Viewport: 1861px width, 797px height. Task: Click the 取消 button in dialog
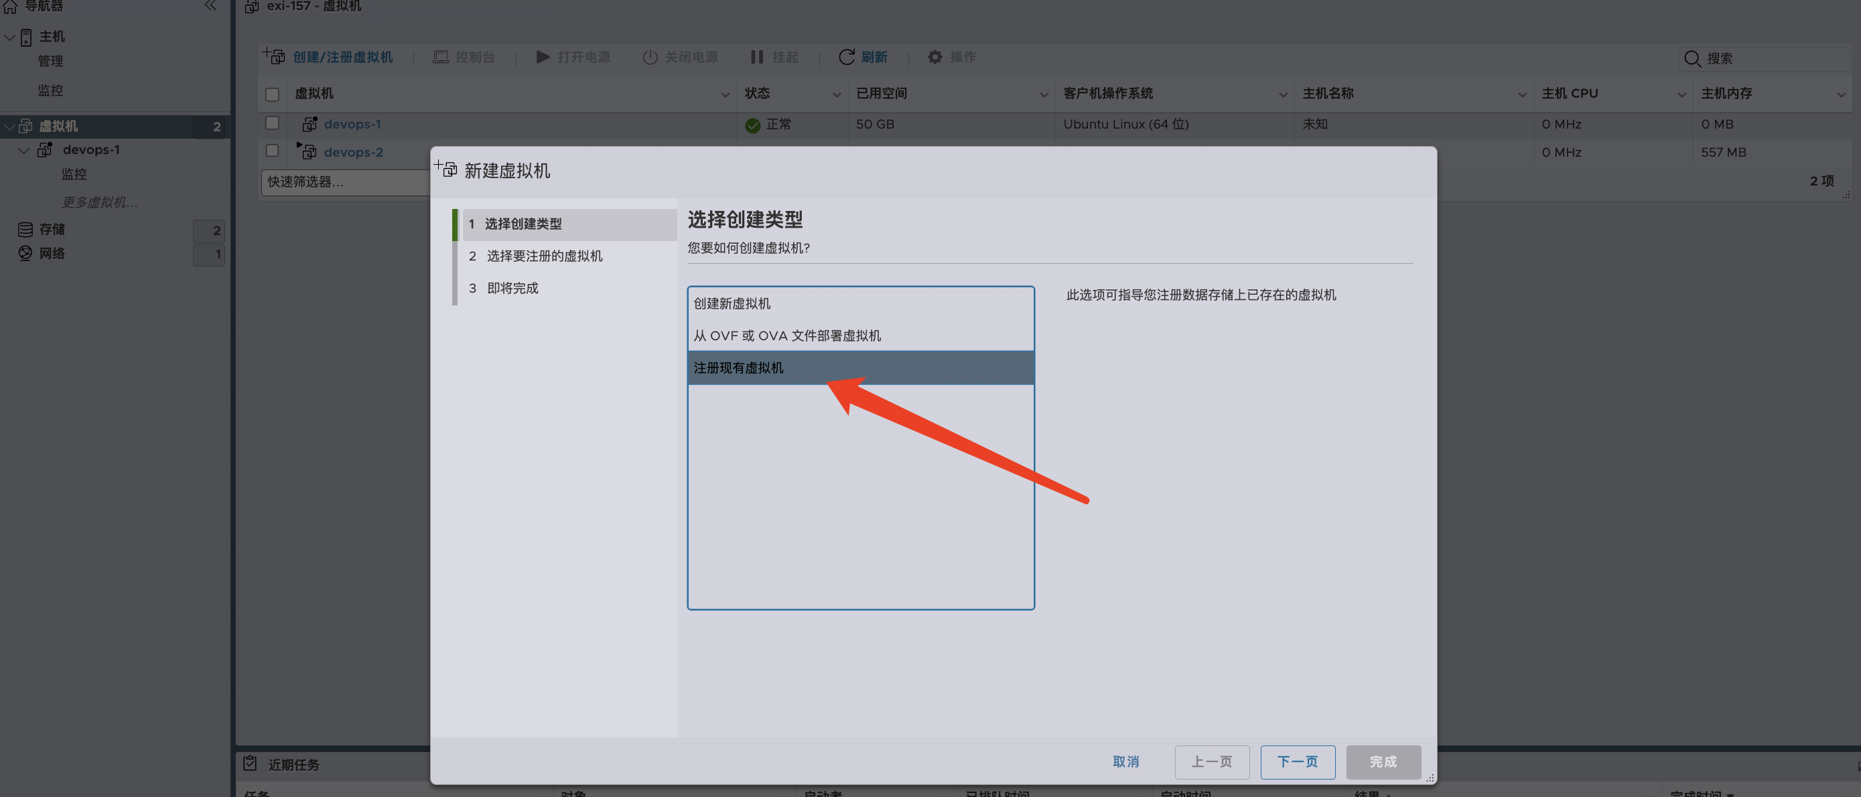point(1125,762)
